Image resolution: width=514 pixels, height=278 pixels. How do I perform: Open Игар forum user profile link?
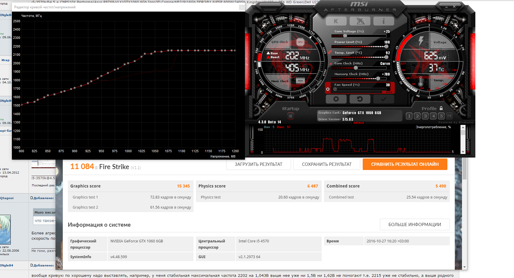point(5,60)
